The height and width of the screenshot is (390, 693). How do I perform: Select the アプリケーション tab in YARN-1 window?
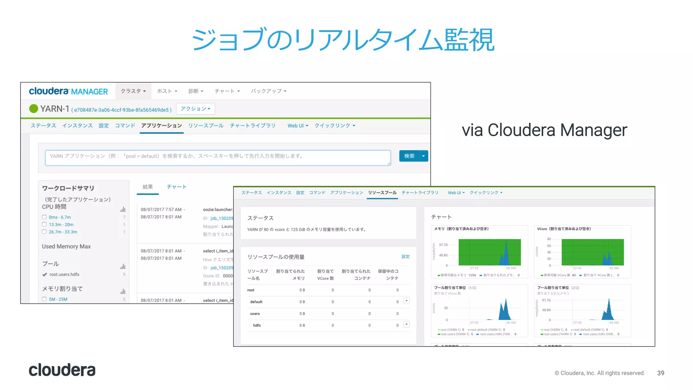pyautogui.click(x=161, y=126)
